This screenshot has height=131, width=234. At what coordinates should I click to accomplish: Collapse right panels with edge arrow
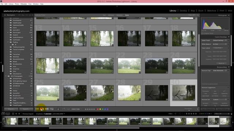pos(233,63)
